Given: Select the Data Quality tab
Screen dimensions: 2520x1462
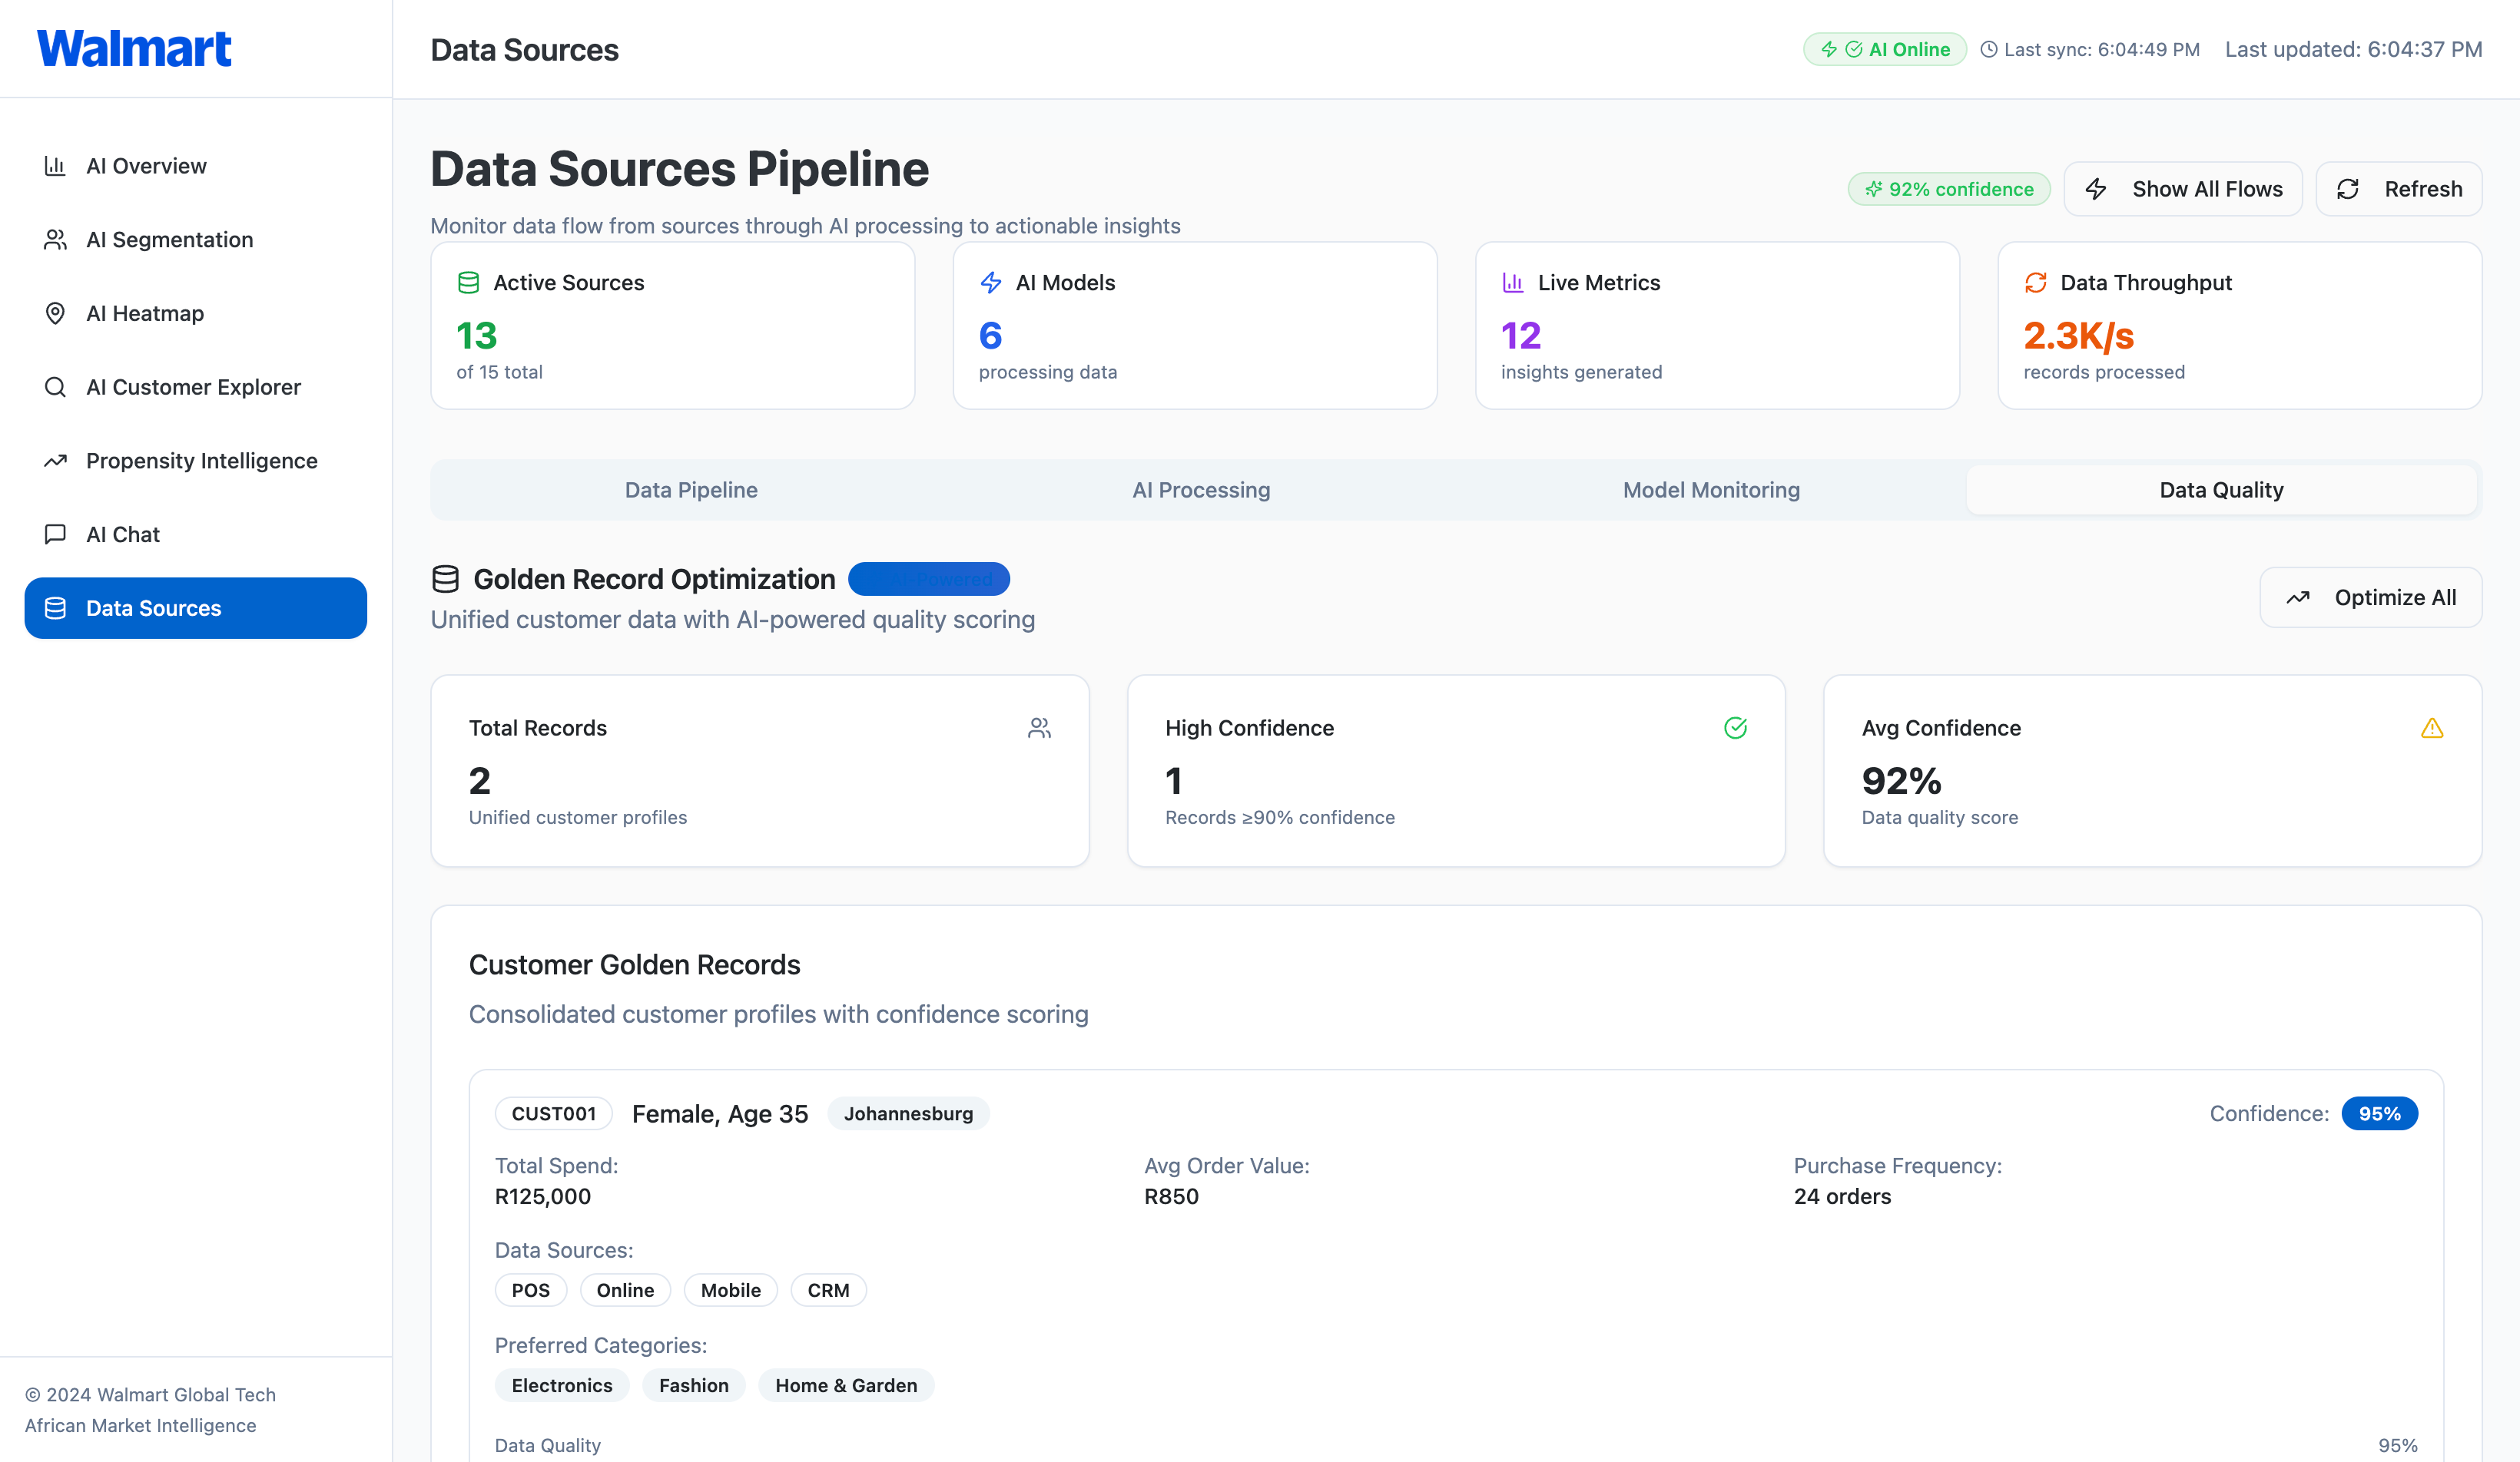Looking at the screenshot, I should [2221, 490].
